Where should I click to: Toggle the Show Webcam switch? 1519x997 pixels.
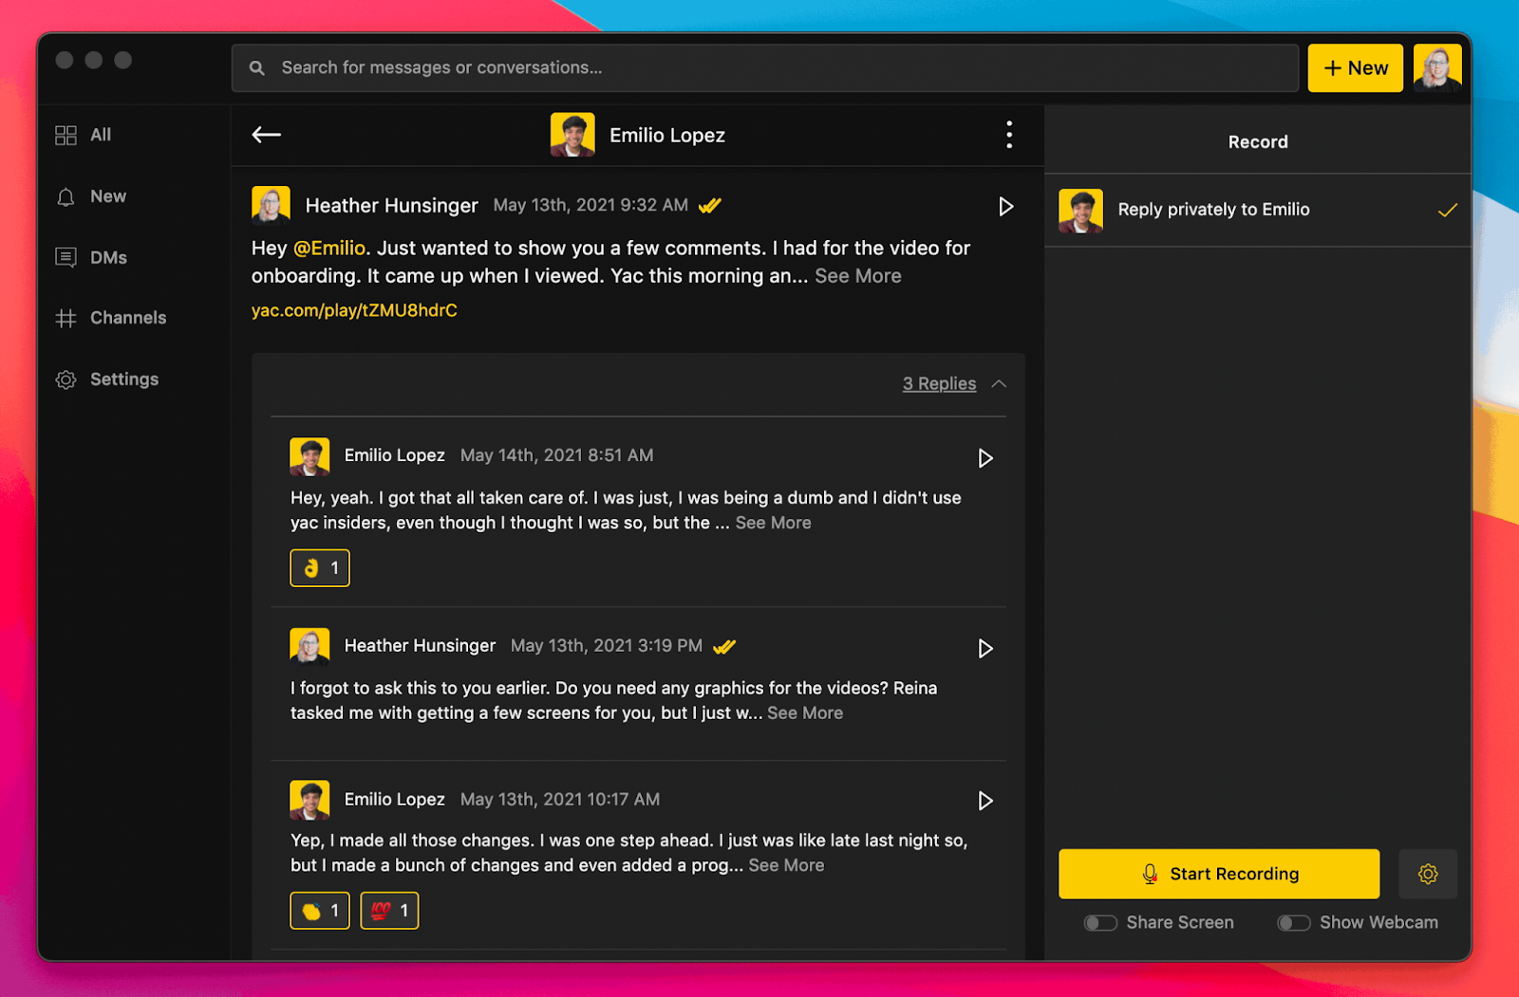1294,923
